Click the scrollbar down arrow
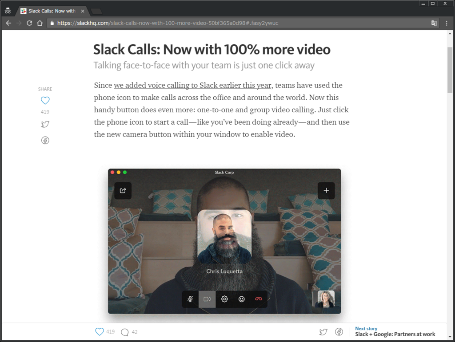Image resolution: width=455 pixels, height=342 pixels. (x=450, y=337)
